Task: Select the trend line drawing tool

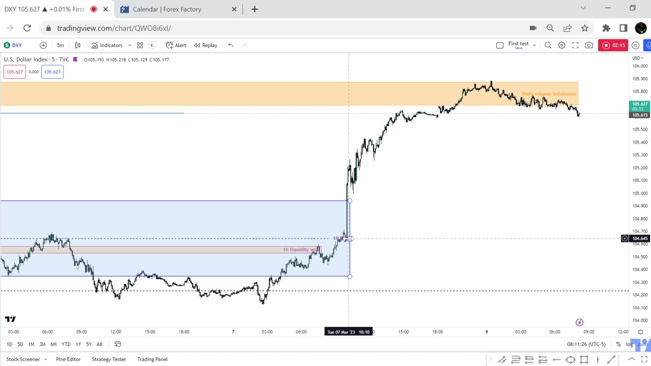Action: (611, 360)
